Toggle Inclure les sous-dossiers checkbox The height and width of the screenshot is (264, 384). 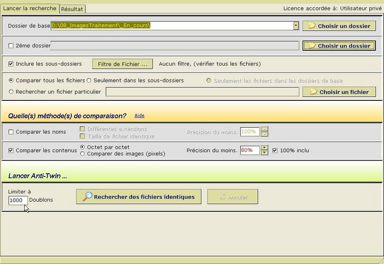tap(11, 64)
